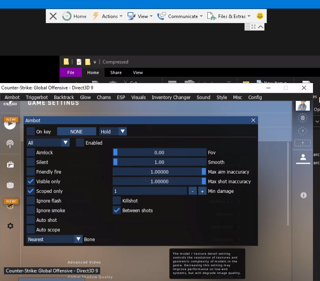Click the properties checkmark icon in Explorer title bar
The image size is (320, 281).
click(79, 62)
